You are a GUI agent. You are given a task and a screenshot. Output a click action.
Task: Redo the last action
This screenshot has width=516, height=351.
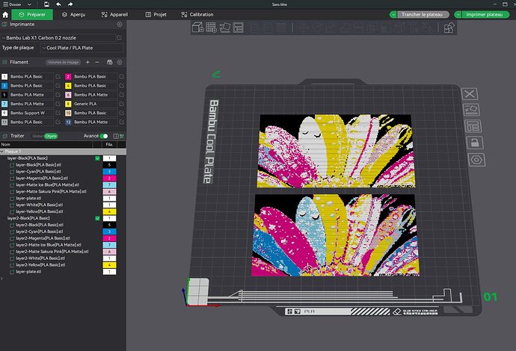[x=70, y=4]
